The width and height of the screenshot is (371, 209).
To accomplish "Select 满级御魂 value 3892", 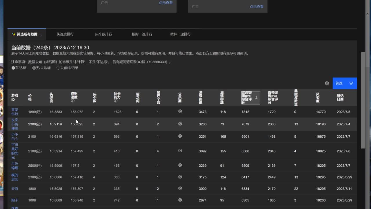I will tap(203, 151).
